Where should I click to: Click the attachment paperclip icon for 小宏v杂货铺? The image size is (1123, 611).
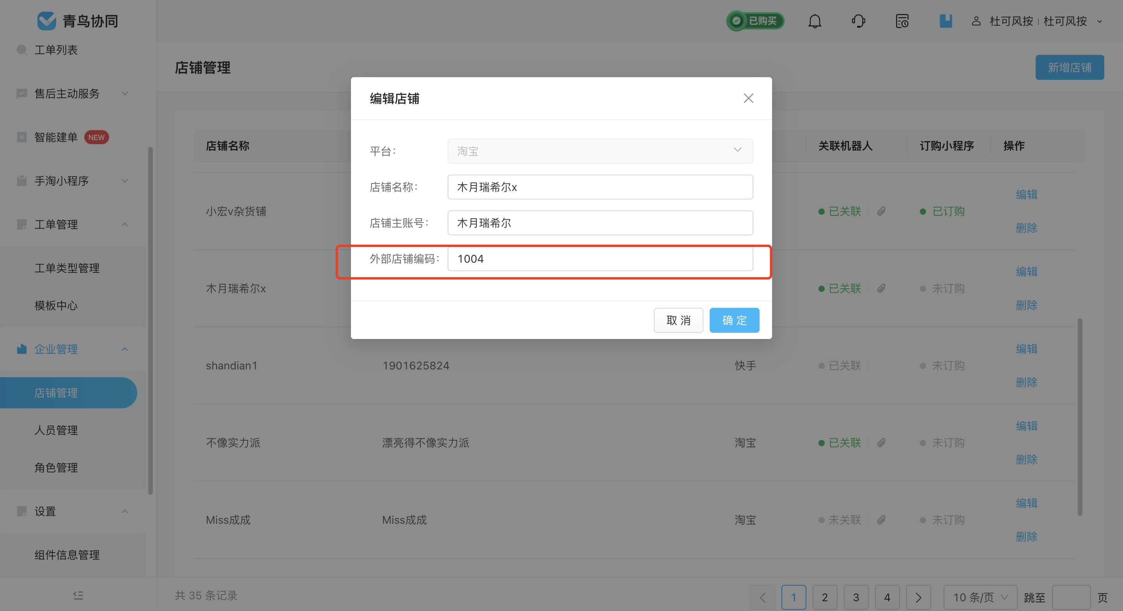(880, 211)
